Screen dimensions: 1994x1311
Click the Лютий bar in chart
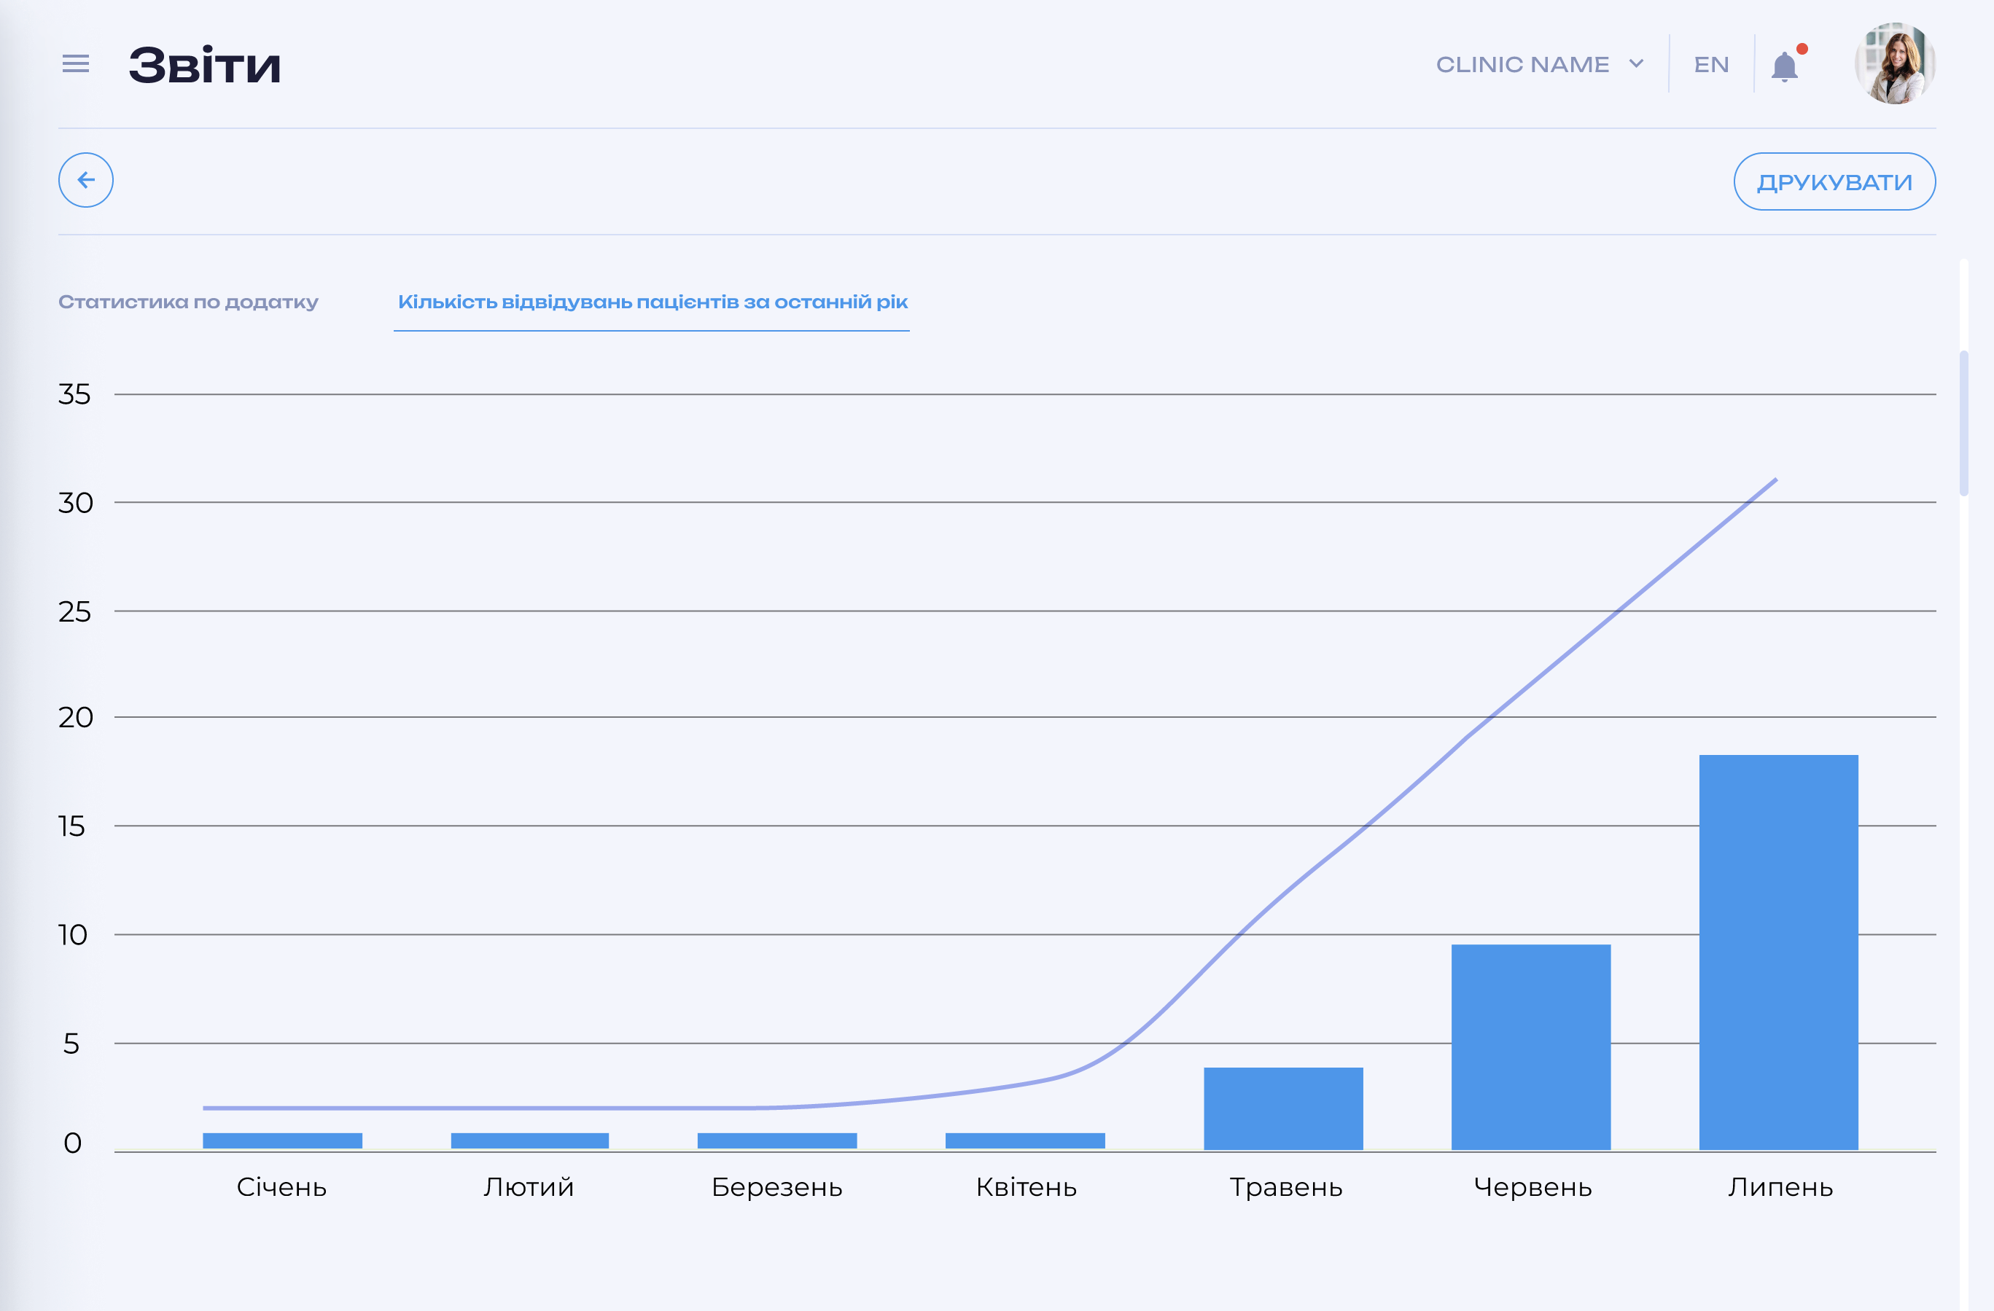pyautogui.click(x=529, y=1141)
